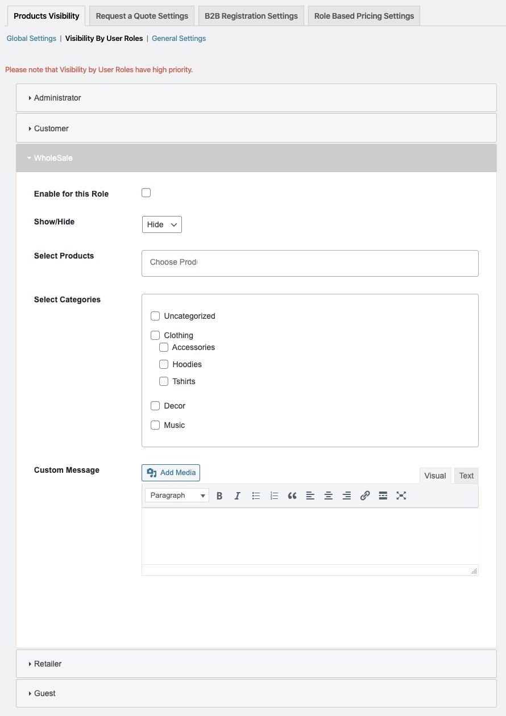Image resolution: width=506 pixels, height=716 pixels.
Task: Collapse the WholeSale role section
Action: [x=256, y=158]
